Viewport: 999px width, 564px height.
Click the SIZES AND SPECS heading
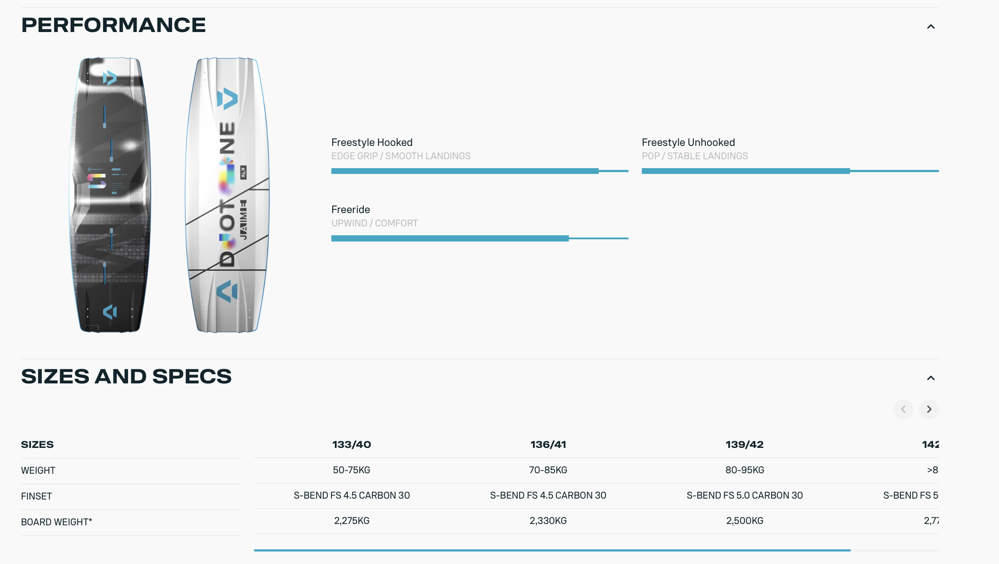click(x=126, y=376)
